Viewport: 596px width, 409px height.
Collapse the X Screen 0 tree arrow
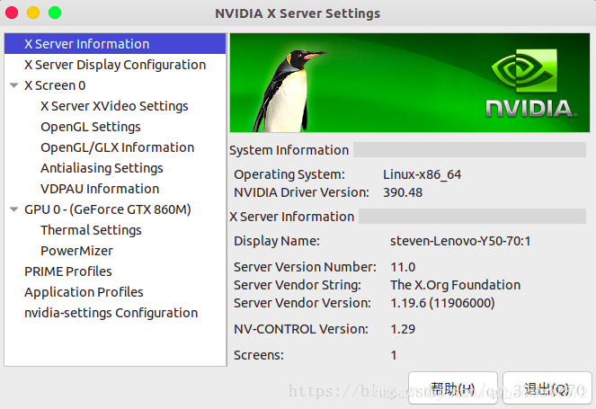(14, 85)
